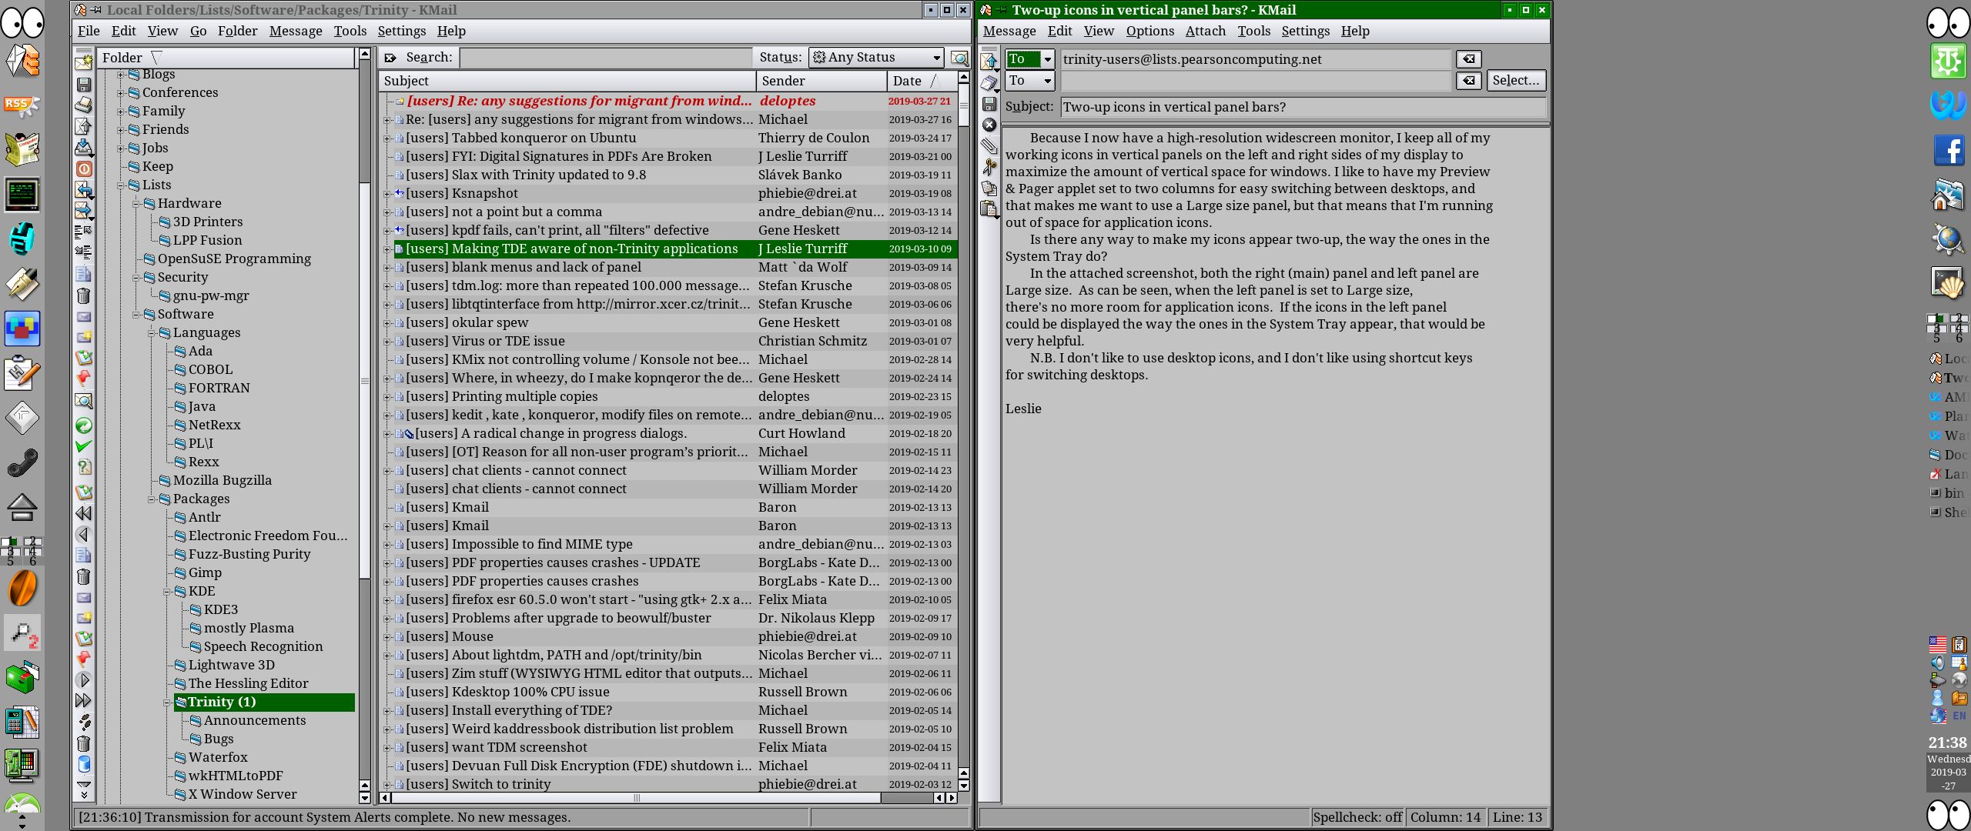Click the telephone handset icon in the left panel

(22, 462)
